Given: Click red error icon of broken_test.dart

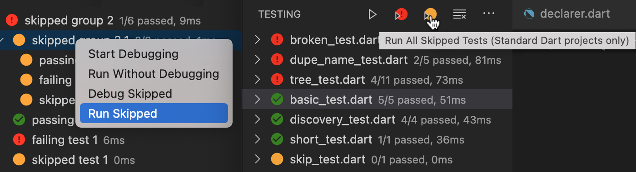Looking at the screenshot, I should (277, 40).
